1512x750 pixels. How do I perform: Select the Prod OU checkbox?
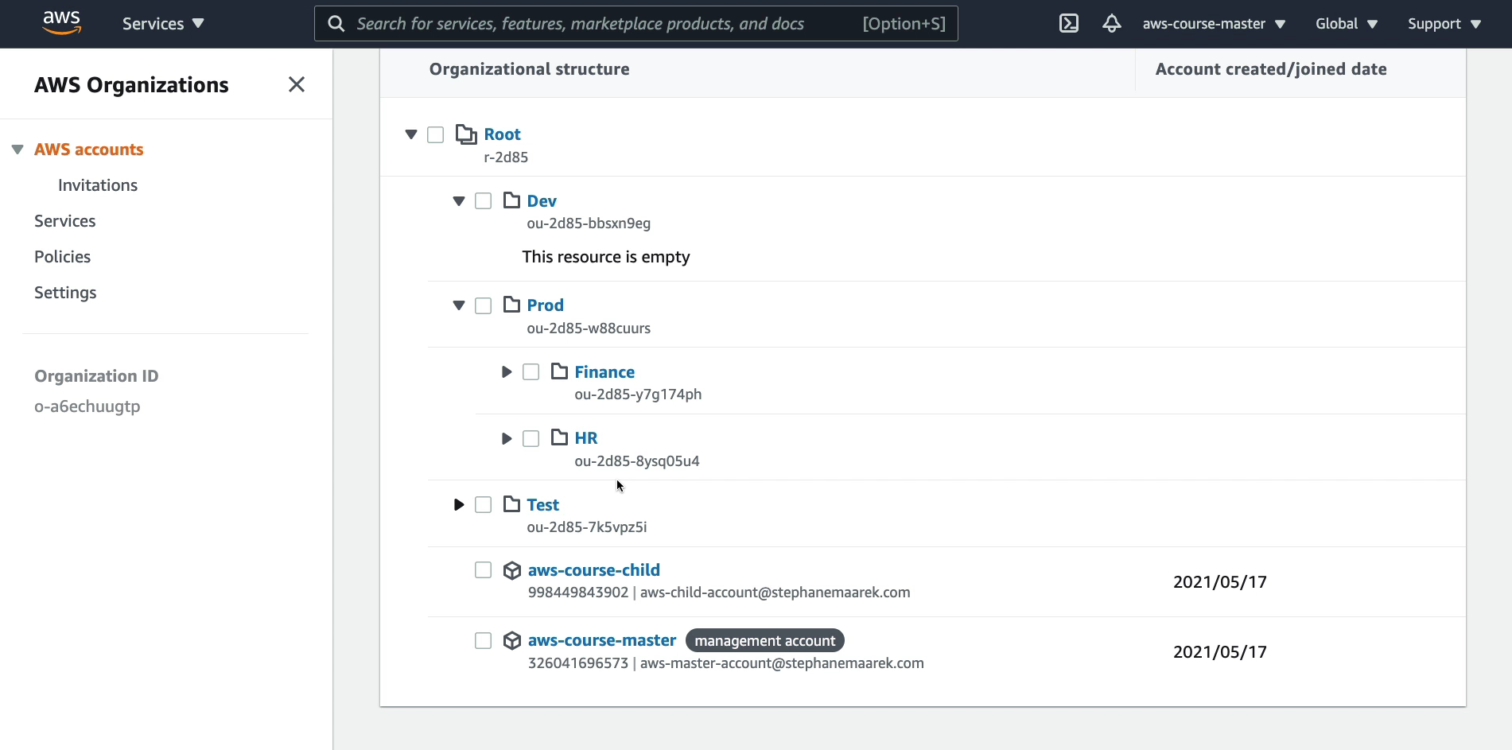[483, 305]
